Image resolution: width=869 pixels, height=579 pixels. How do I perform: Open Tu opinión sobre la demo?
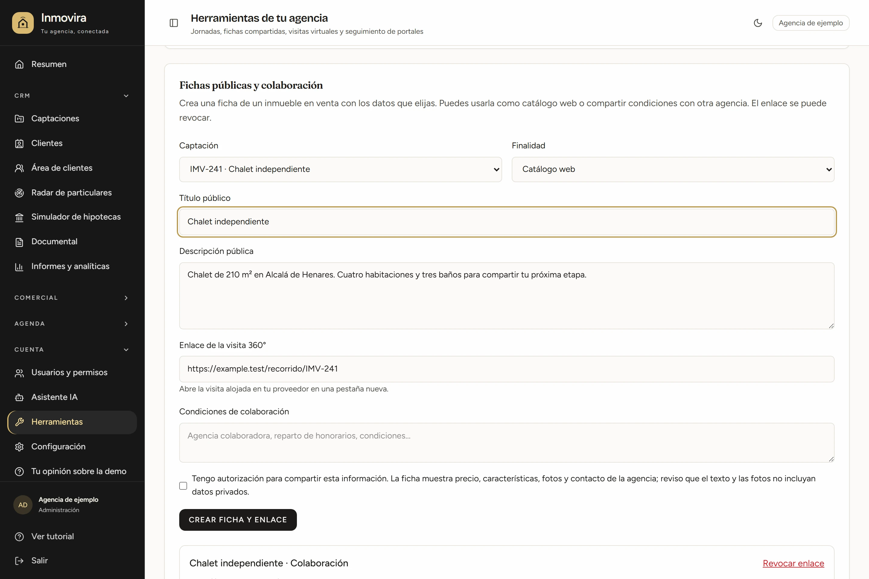pos(72,471)
